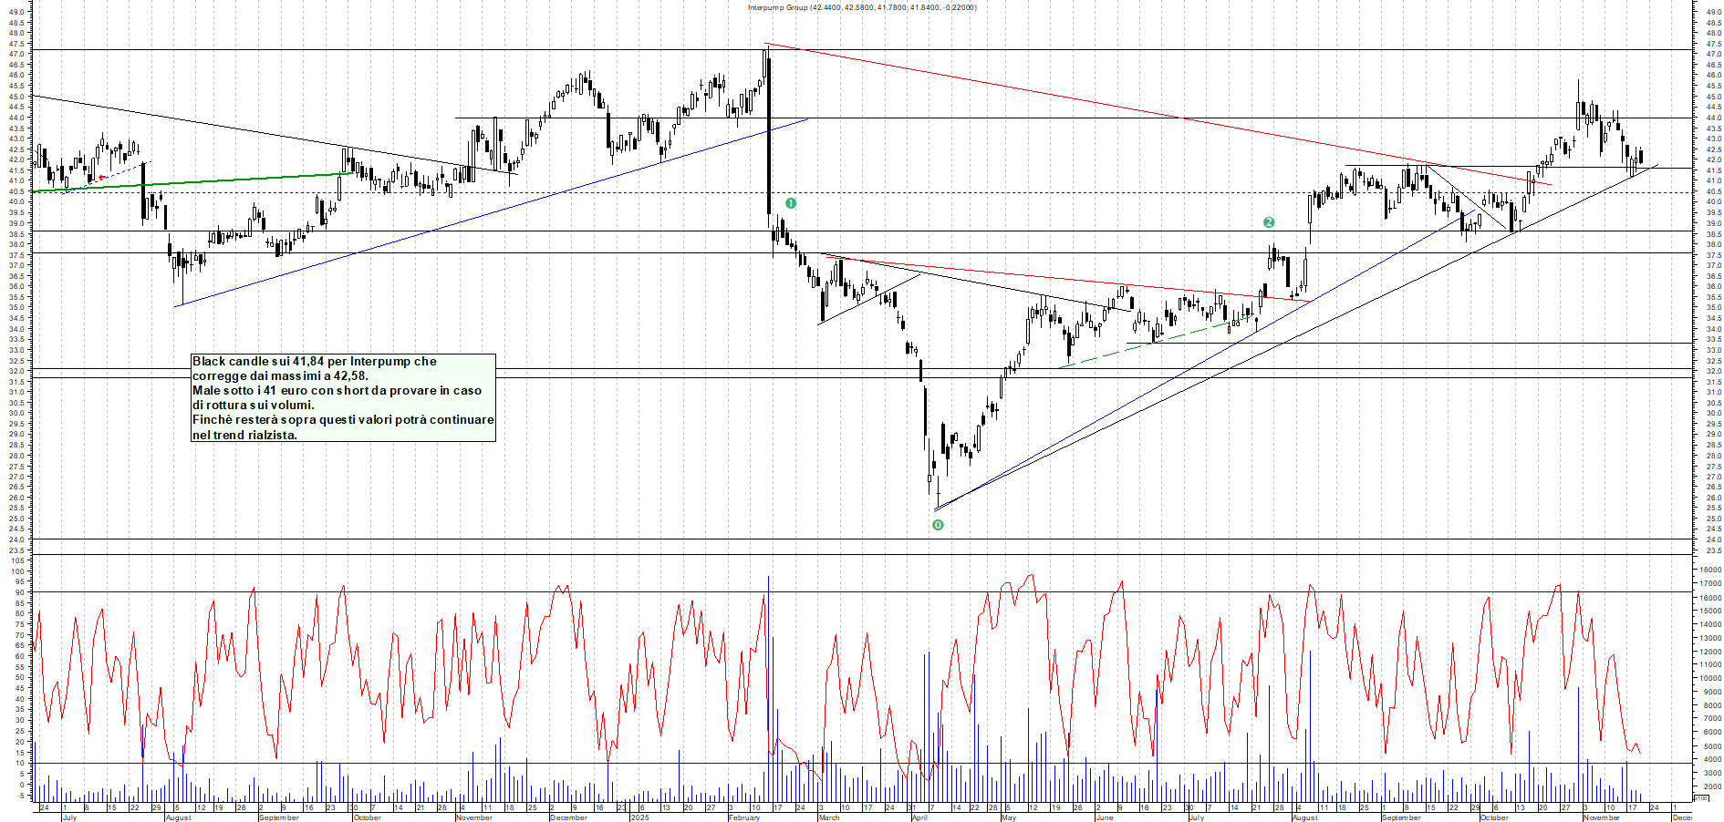Click the March month label on time axis
Screen dimensions: 1724x822
tap(828, 817)
